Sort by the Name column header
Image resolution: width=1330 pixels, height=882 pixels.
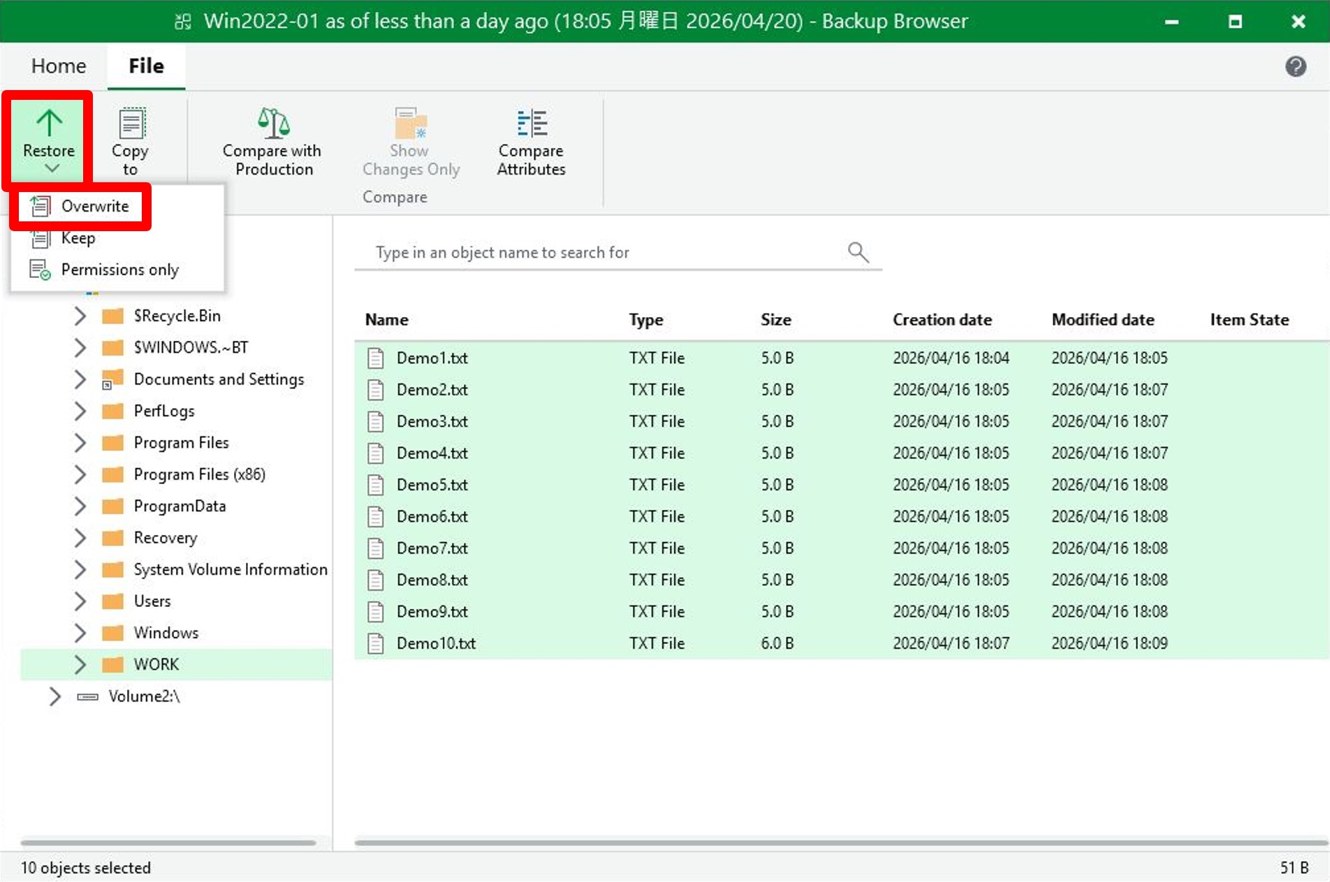(387, 320)
